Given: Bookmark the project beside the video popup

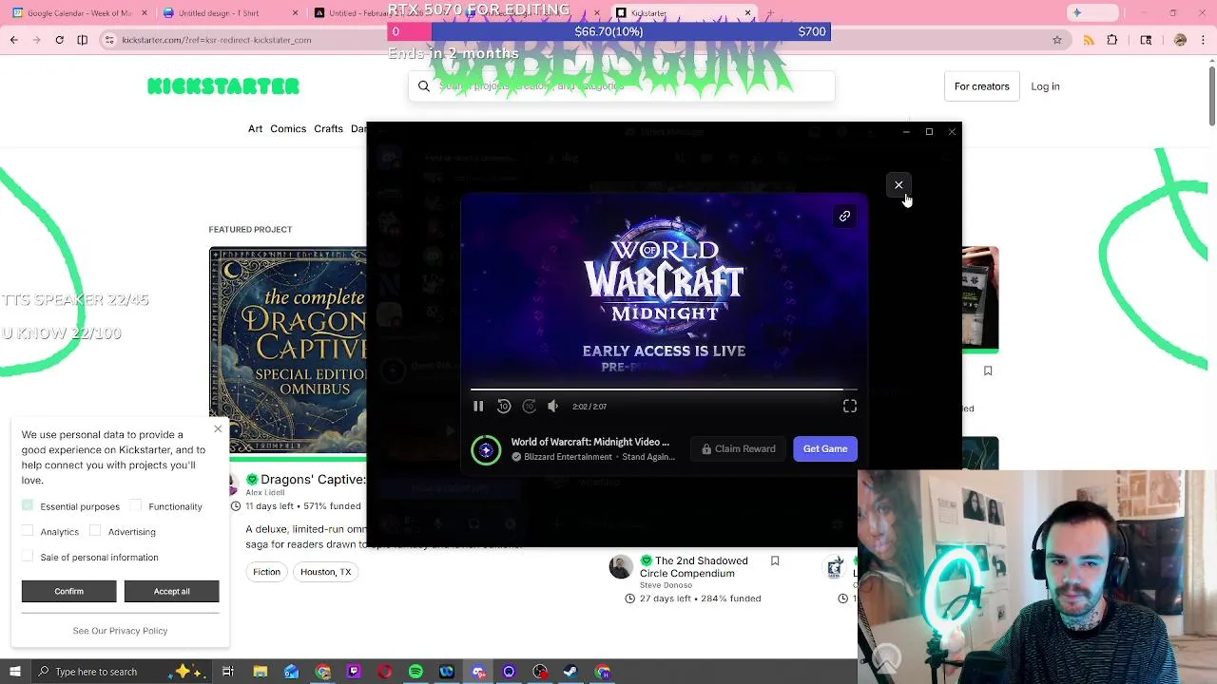Looking at the screenshot, I should 988,370.
